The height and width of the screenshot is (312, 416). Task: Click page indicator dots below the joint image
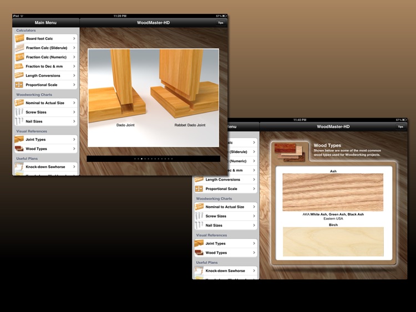click(153, 159)
